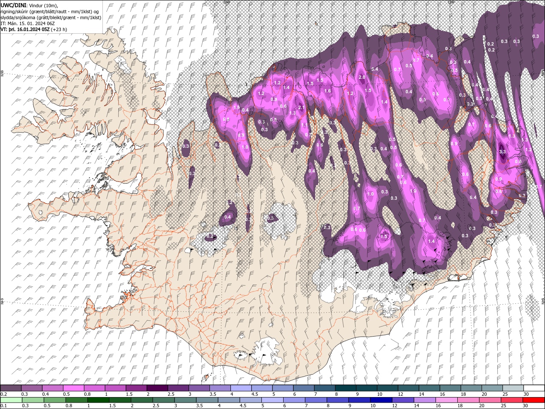Image resolution: width=545 pixels, height=409 pixels.
Task: Click the deep blue rain-scale swatch between 10 and 12
Action: (381, 400)
